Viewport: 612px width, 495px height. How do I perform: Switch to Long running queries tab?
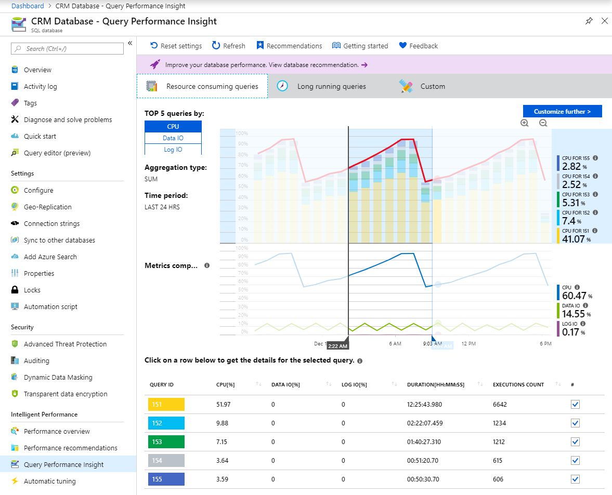point(331,86)
